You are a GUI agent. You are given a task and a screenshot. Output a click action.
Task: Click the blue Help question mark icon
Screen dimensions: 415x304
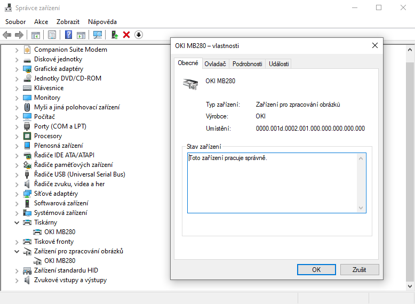click(68, 35)
